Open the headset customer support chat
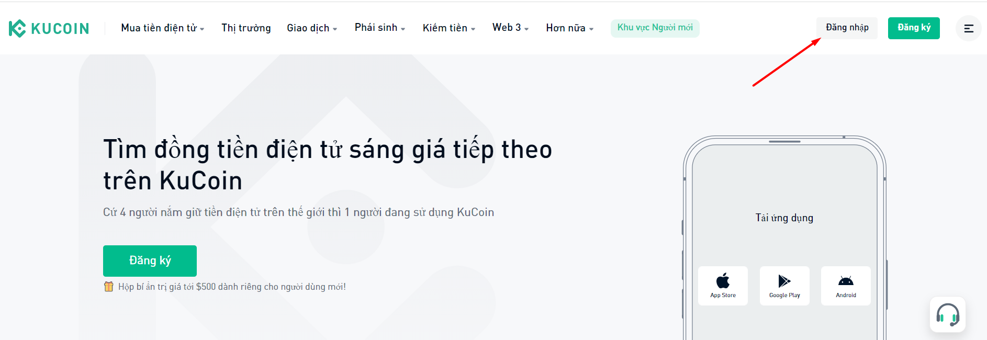The width and height of the screenshot is (987, 340). (x=947, y=315)
